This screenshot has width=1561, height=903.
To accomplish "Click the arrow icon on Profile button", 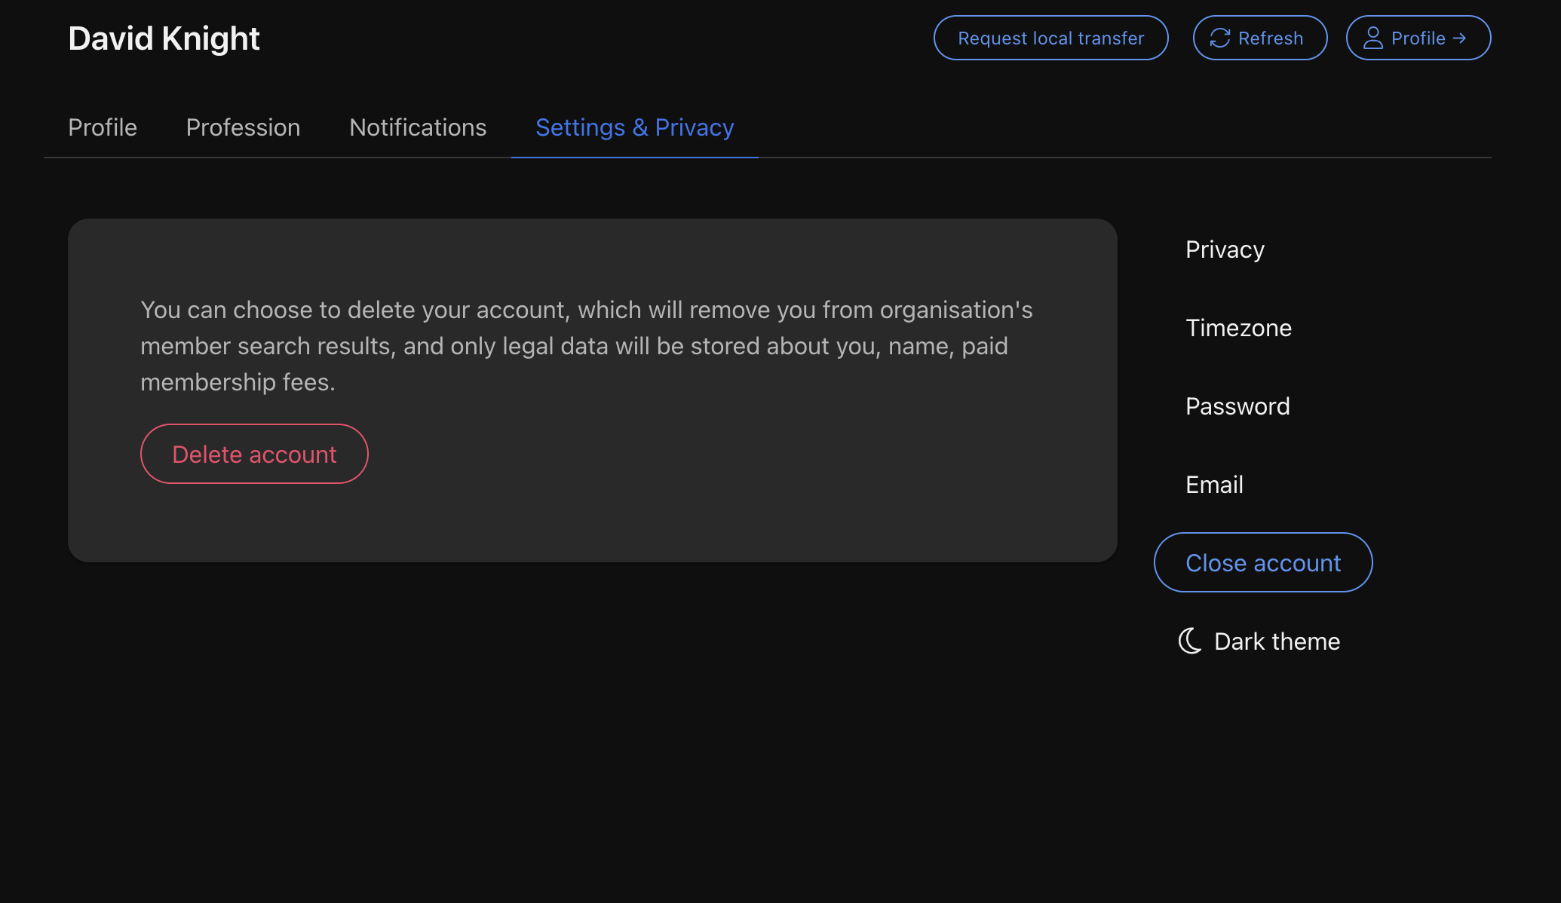I will click(1460, 38).
